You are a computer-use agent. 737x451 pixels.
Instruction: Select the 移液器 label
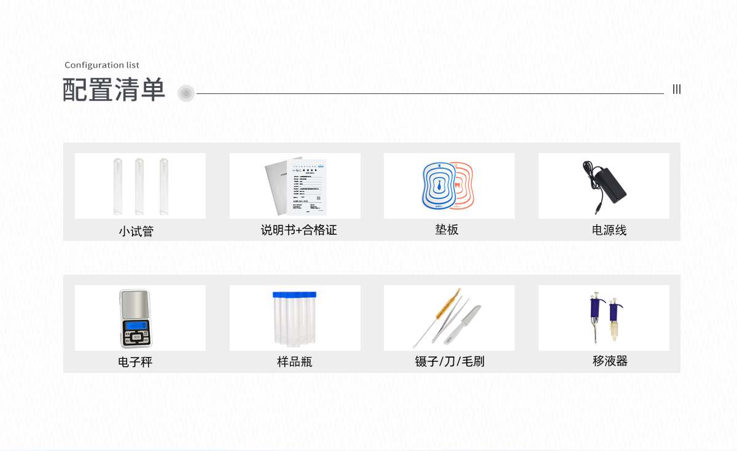pos(610,361)
